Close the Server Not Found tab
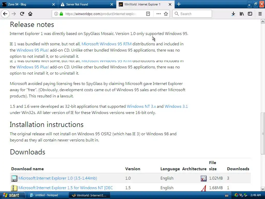This screenshot has height=199, width=265. pyautogui.click(x=112, y=4)
